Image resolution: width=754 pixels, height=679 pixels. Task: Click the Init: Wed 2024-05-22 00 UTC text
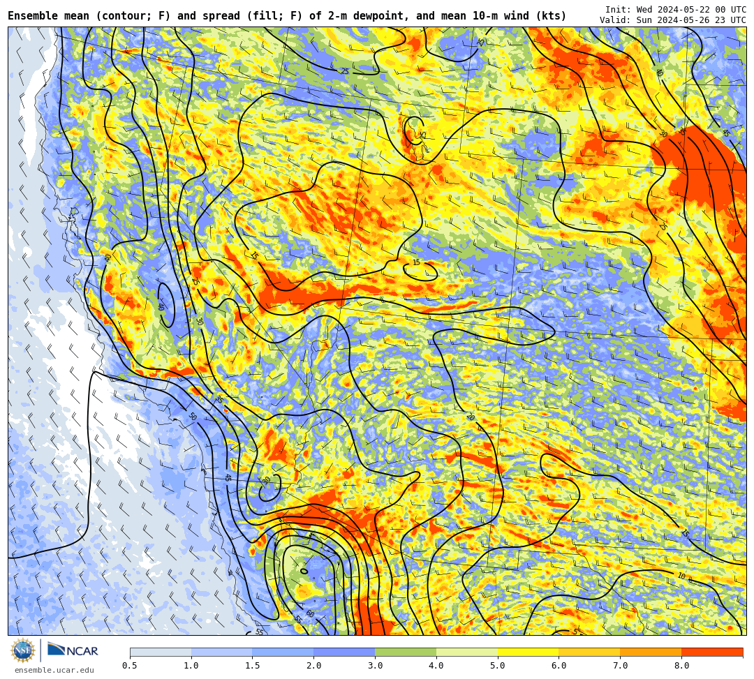676,10
